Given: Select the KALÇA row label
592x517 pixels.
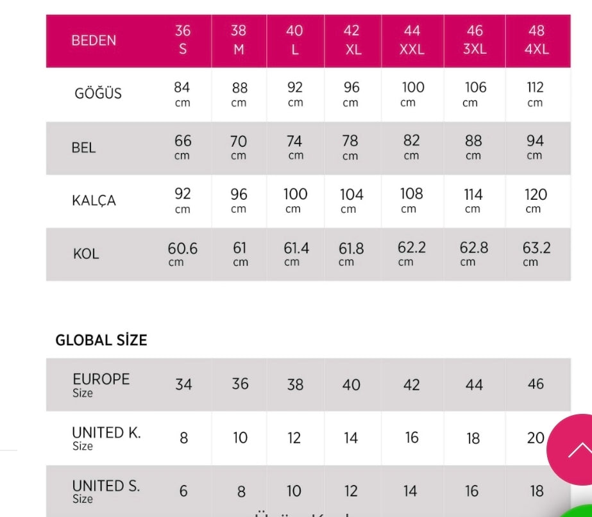Looking at the screenshot, I should point(94,201).
